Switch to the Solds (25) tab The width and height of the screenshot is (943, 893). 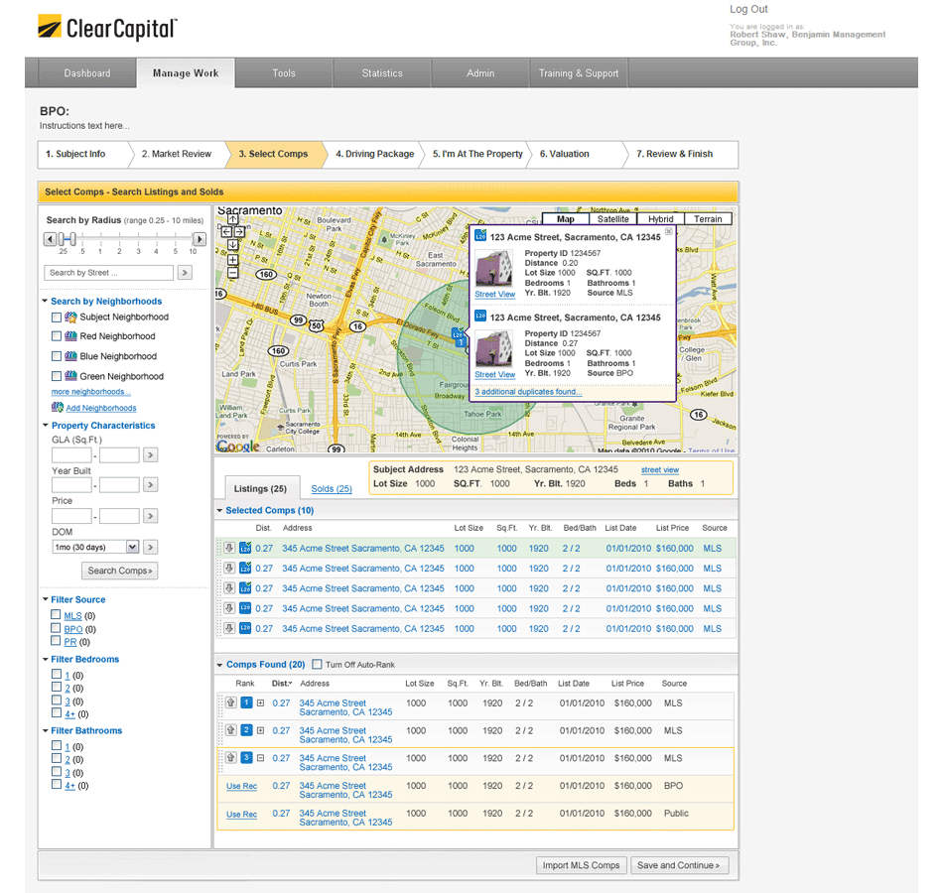click(x=331, y=489)
